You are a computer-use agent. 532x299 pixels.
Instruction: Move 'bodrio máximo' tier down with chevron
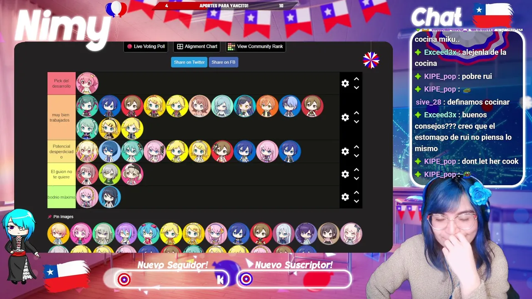click(356, 201)
